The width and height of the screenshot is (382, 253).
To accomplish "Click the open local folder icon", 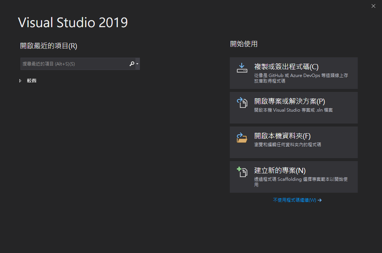I will click(x=242, y=138).
